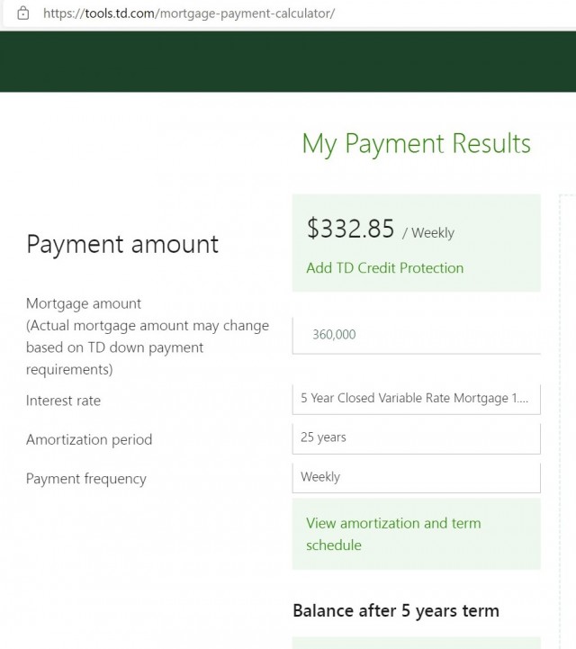View amortization and term schedule
Image resolution: width=576 pixels, height=649 pixels.
coord(393,534)
